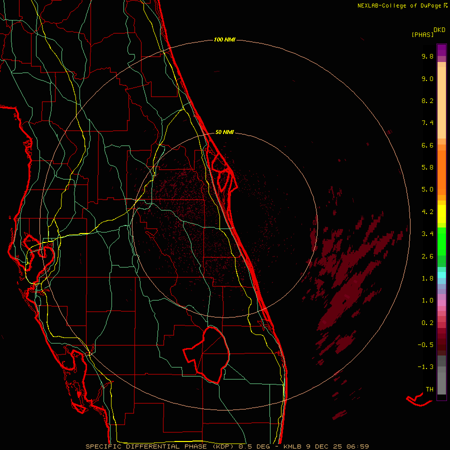Image resolution: width=450 pixels, height=450 pixels.
Task: Click the KMLB radar site identifier
Action: [x=292, y=446]
